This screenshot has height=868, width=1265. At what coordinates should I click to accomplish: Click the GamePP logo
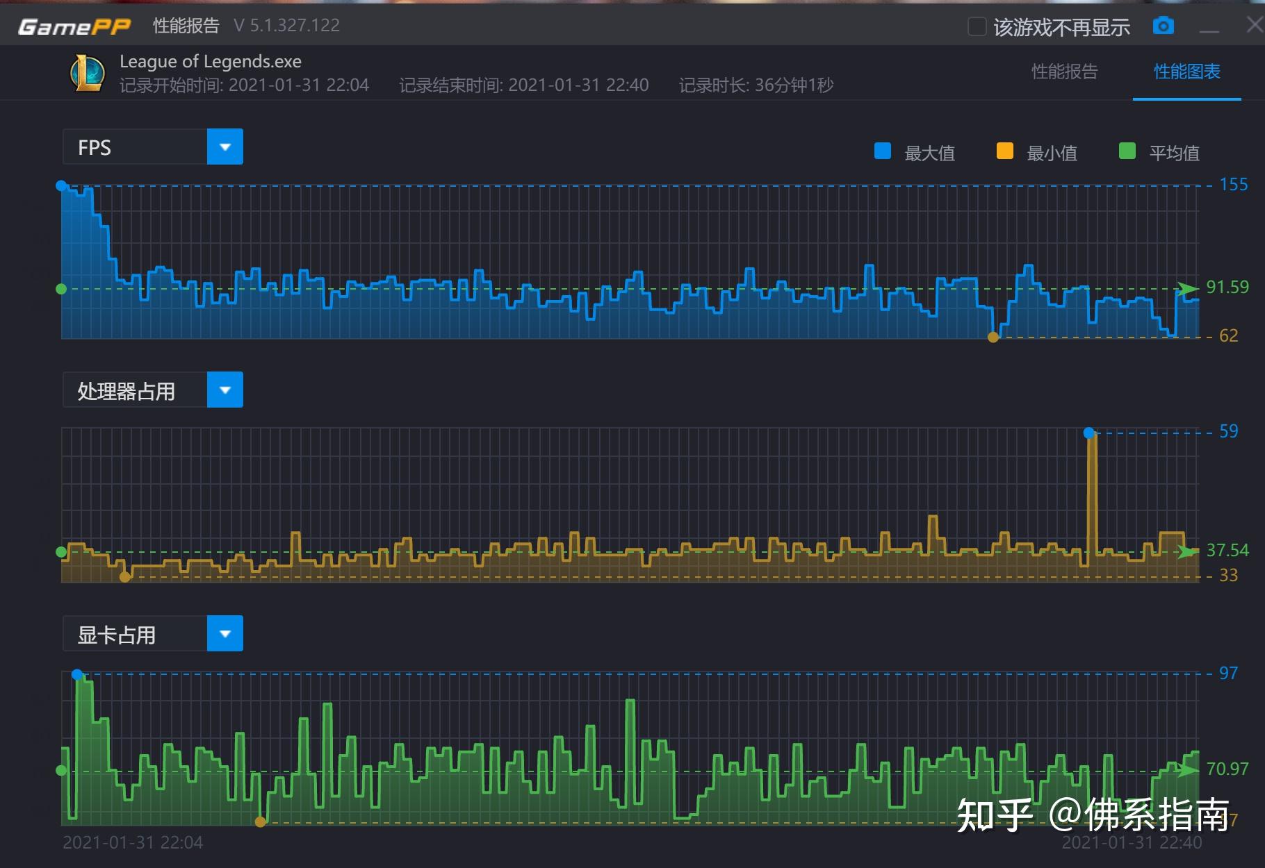(x=74, y=26)
